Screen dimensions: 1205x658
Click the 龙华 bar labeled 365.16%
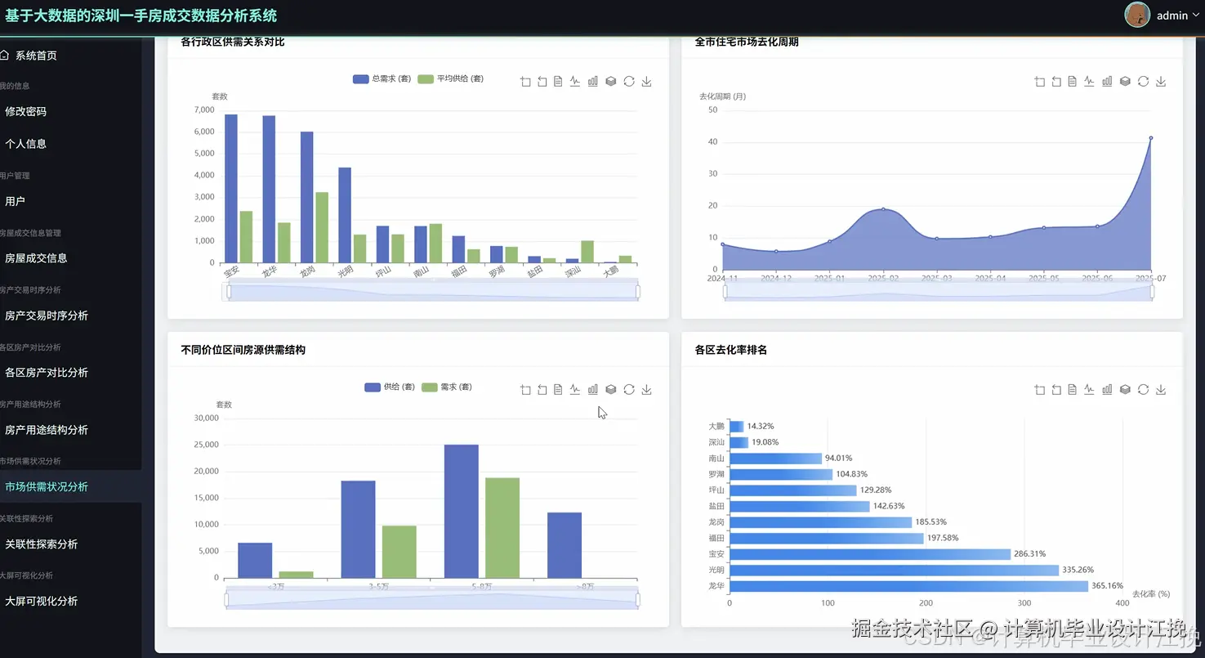click(908, 586)
